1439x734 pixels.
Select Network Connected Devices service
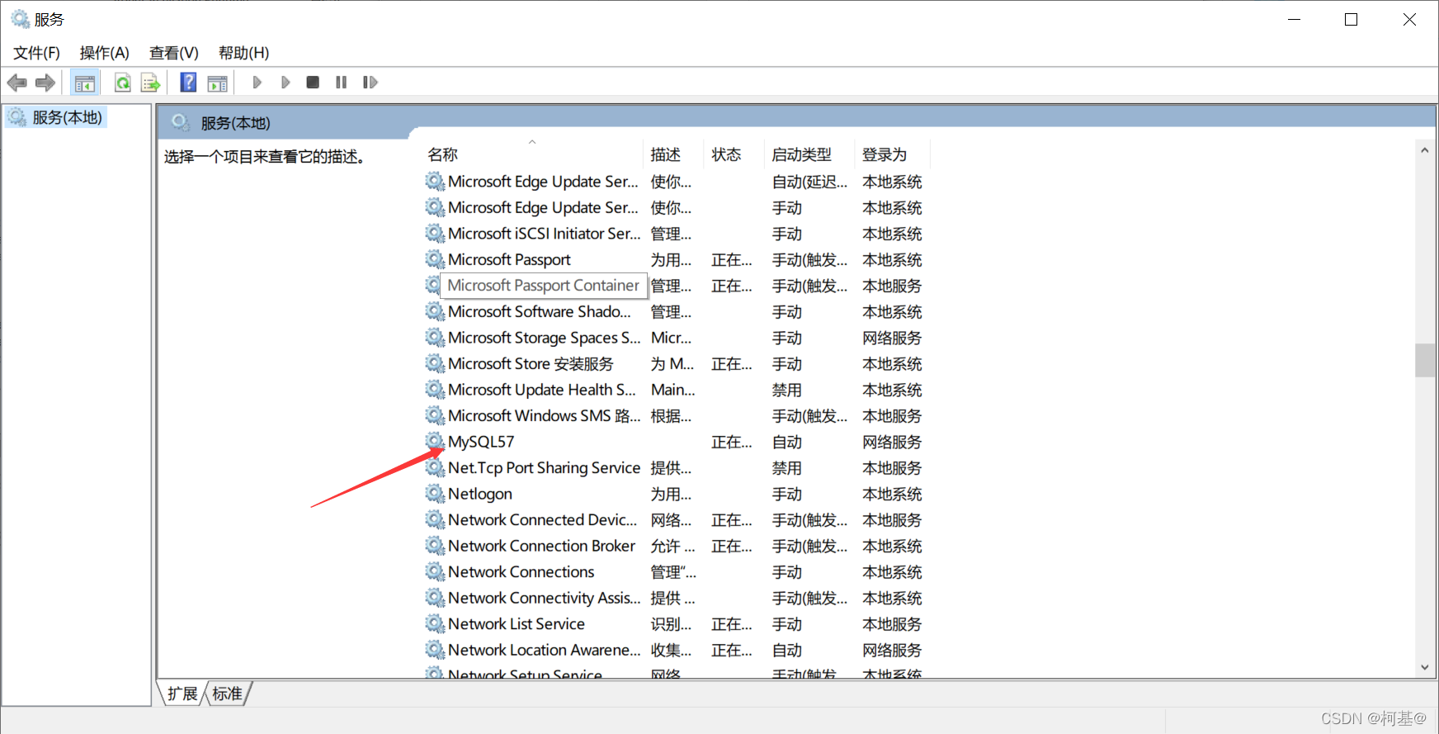(x=542, y=519)
